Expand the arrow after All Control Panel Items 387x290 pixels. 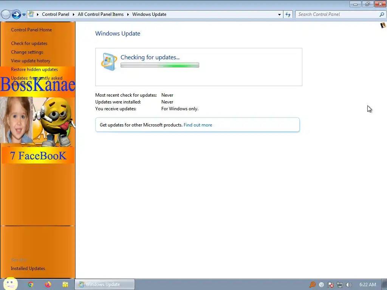pos(128,14)
